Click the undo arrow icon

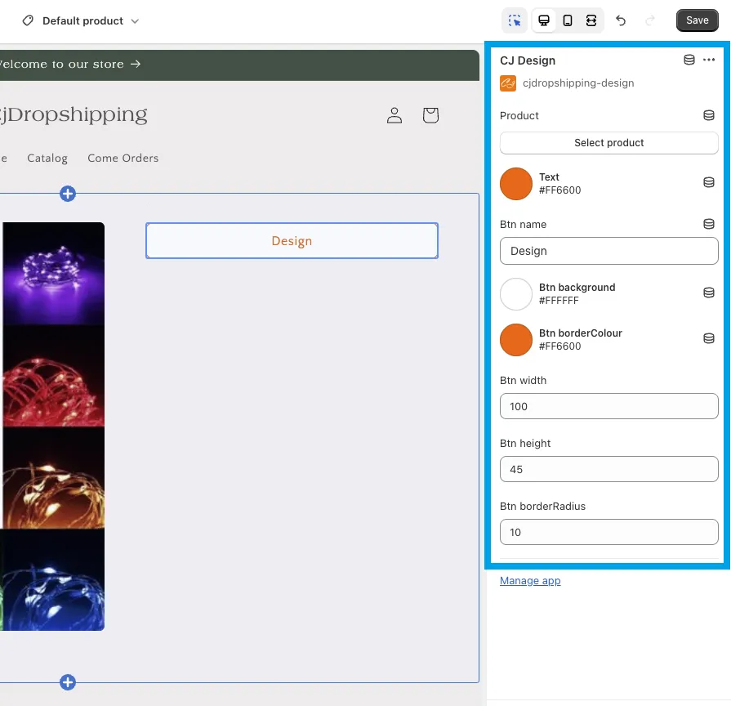[x=621, y=20]
